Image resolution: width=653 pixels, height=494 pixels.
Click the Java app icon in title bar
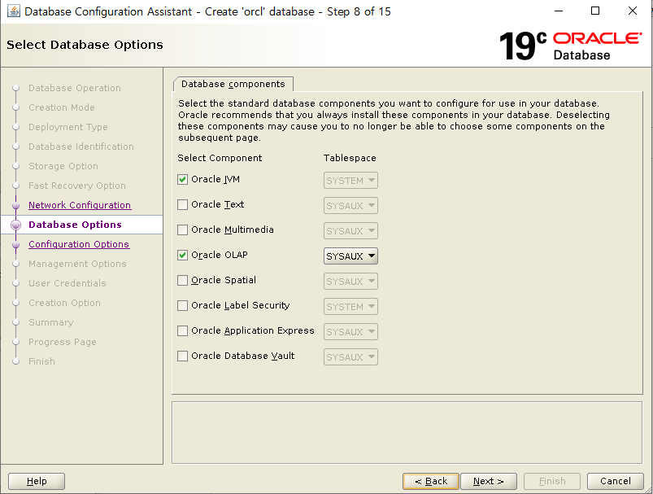click(x=13, y=11)
